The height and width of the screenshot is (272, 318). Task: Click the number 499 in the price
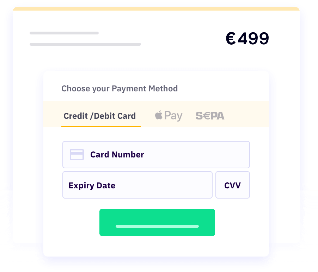click(x=253, y=39)
